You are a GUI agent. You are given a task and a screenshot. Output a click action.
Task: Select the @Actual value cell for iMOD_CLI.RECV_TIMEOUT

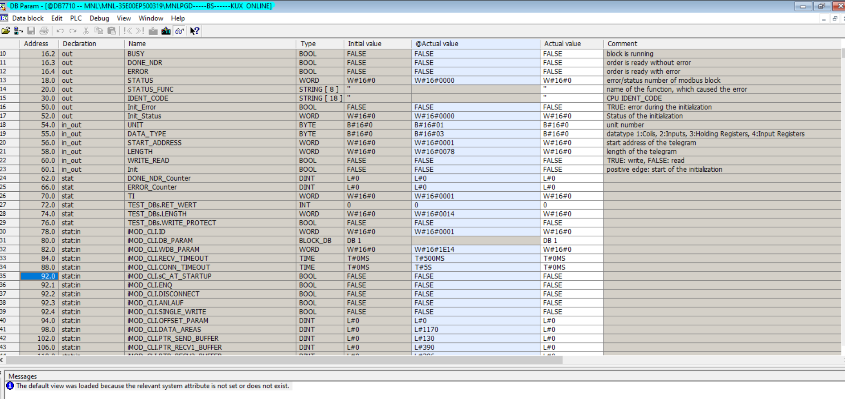coord(475,258)
